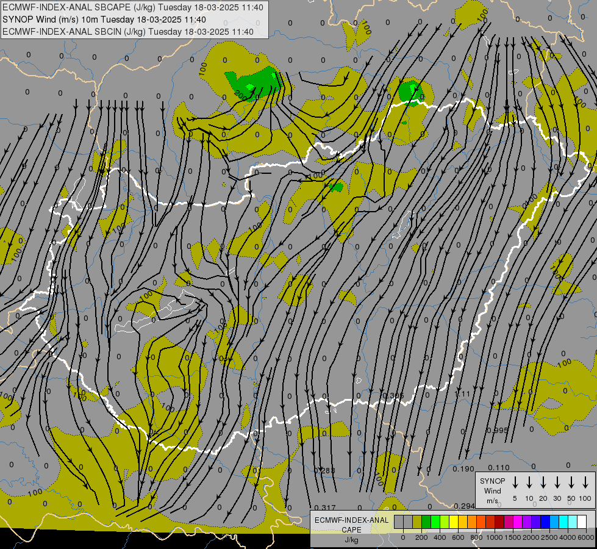This screenshot has height=549, width=597.
Task: Click the 0.995 value on the map
Action: (x=498, y=431)
